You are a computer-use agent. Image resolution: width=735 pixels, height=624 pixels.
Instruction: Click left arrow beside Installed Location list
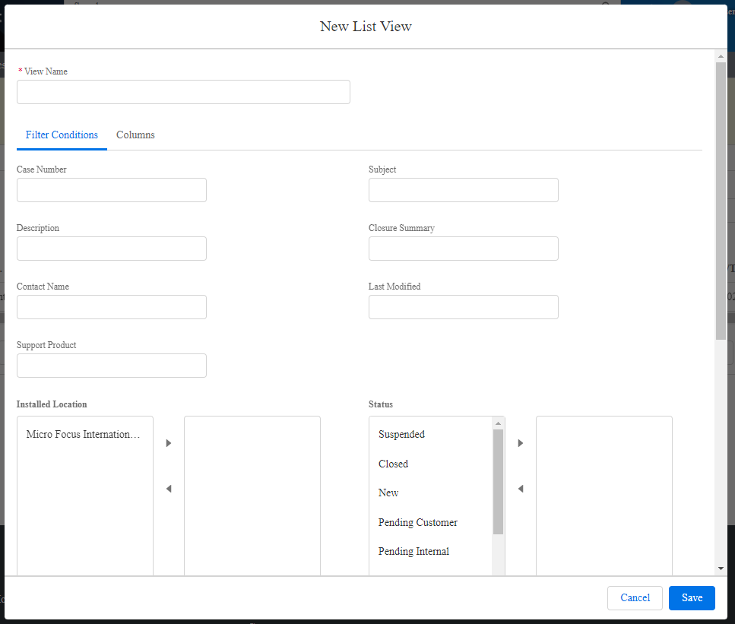(x=168, y=489)
